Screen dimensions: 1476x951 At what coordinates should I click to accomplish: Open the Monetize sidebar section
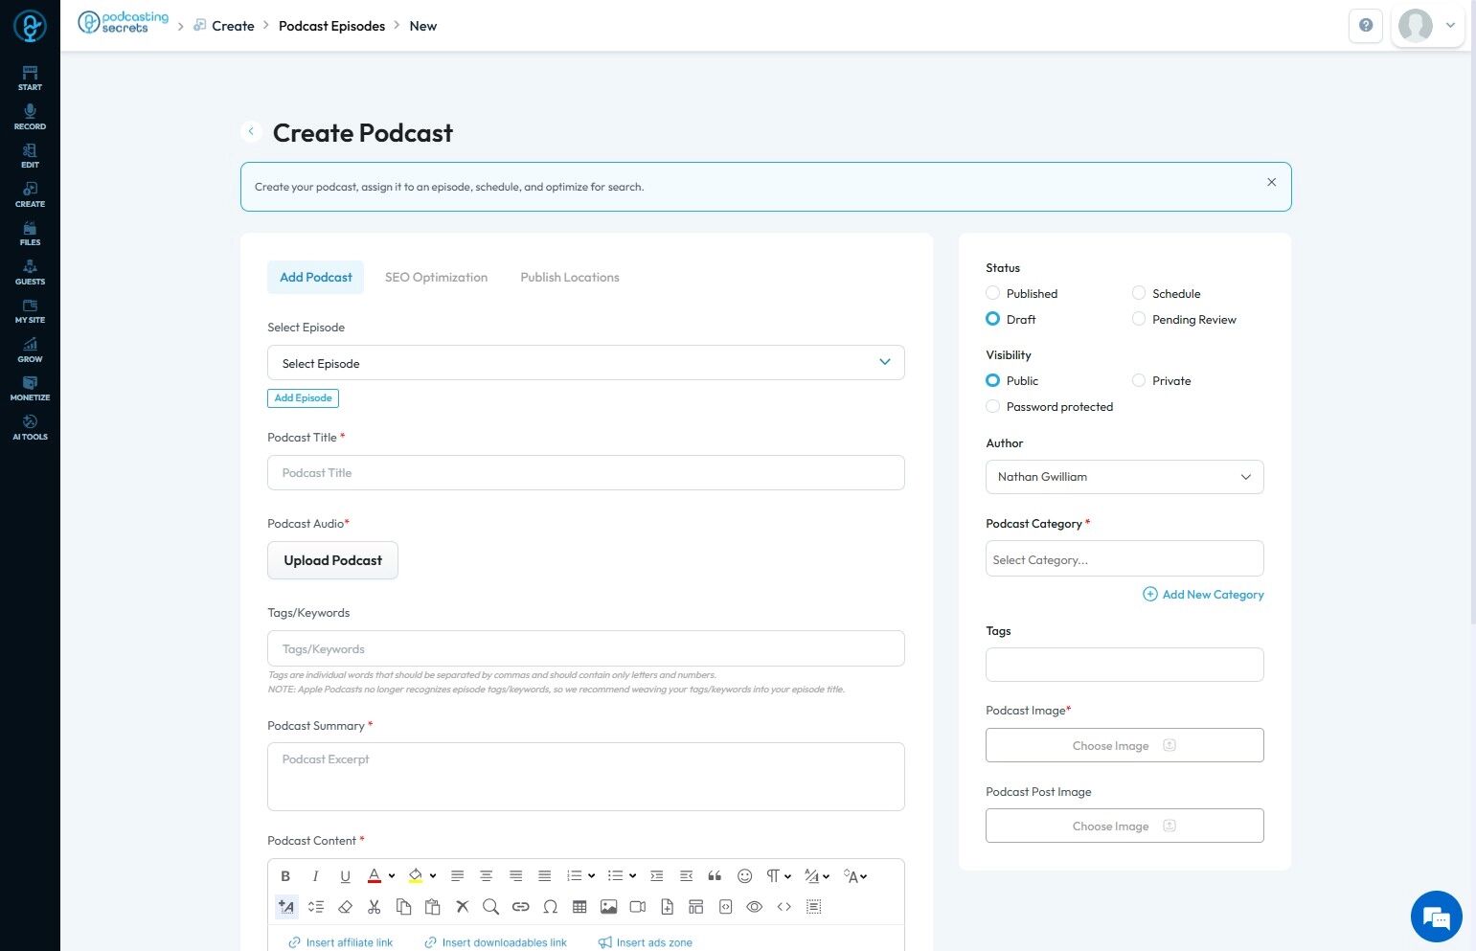click(30, 388)
